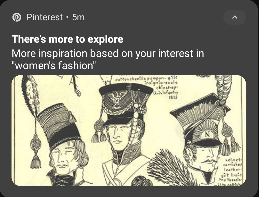
Task: Tap the Pinterest app name label
Action: [x=45, y=18]
